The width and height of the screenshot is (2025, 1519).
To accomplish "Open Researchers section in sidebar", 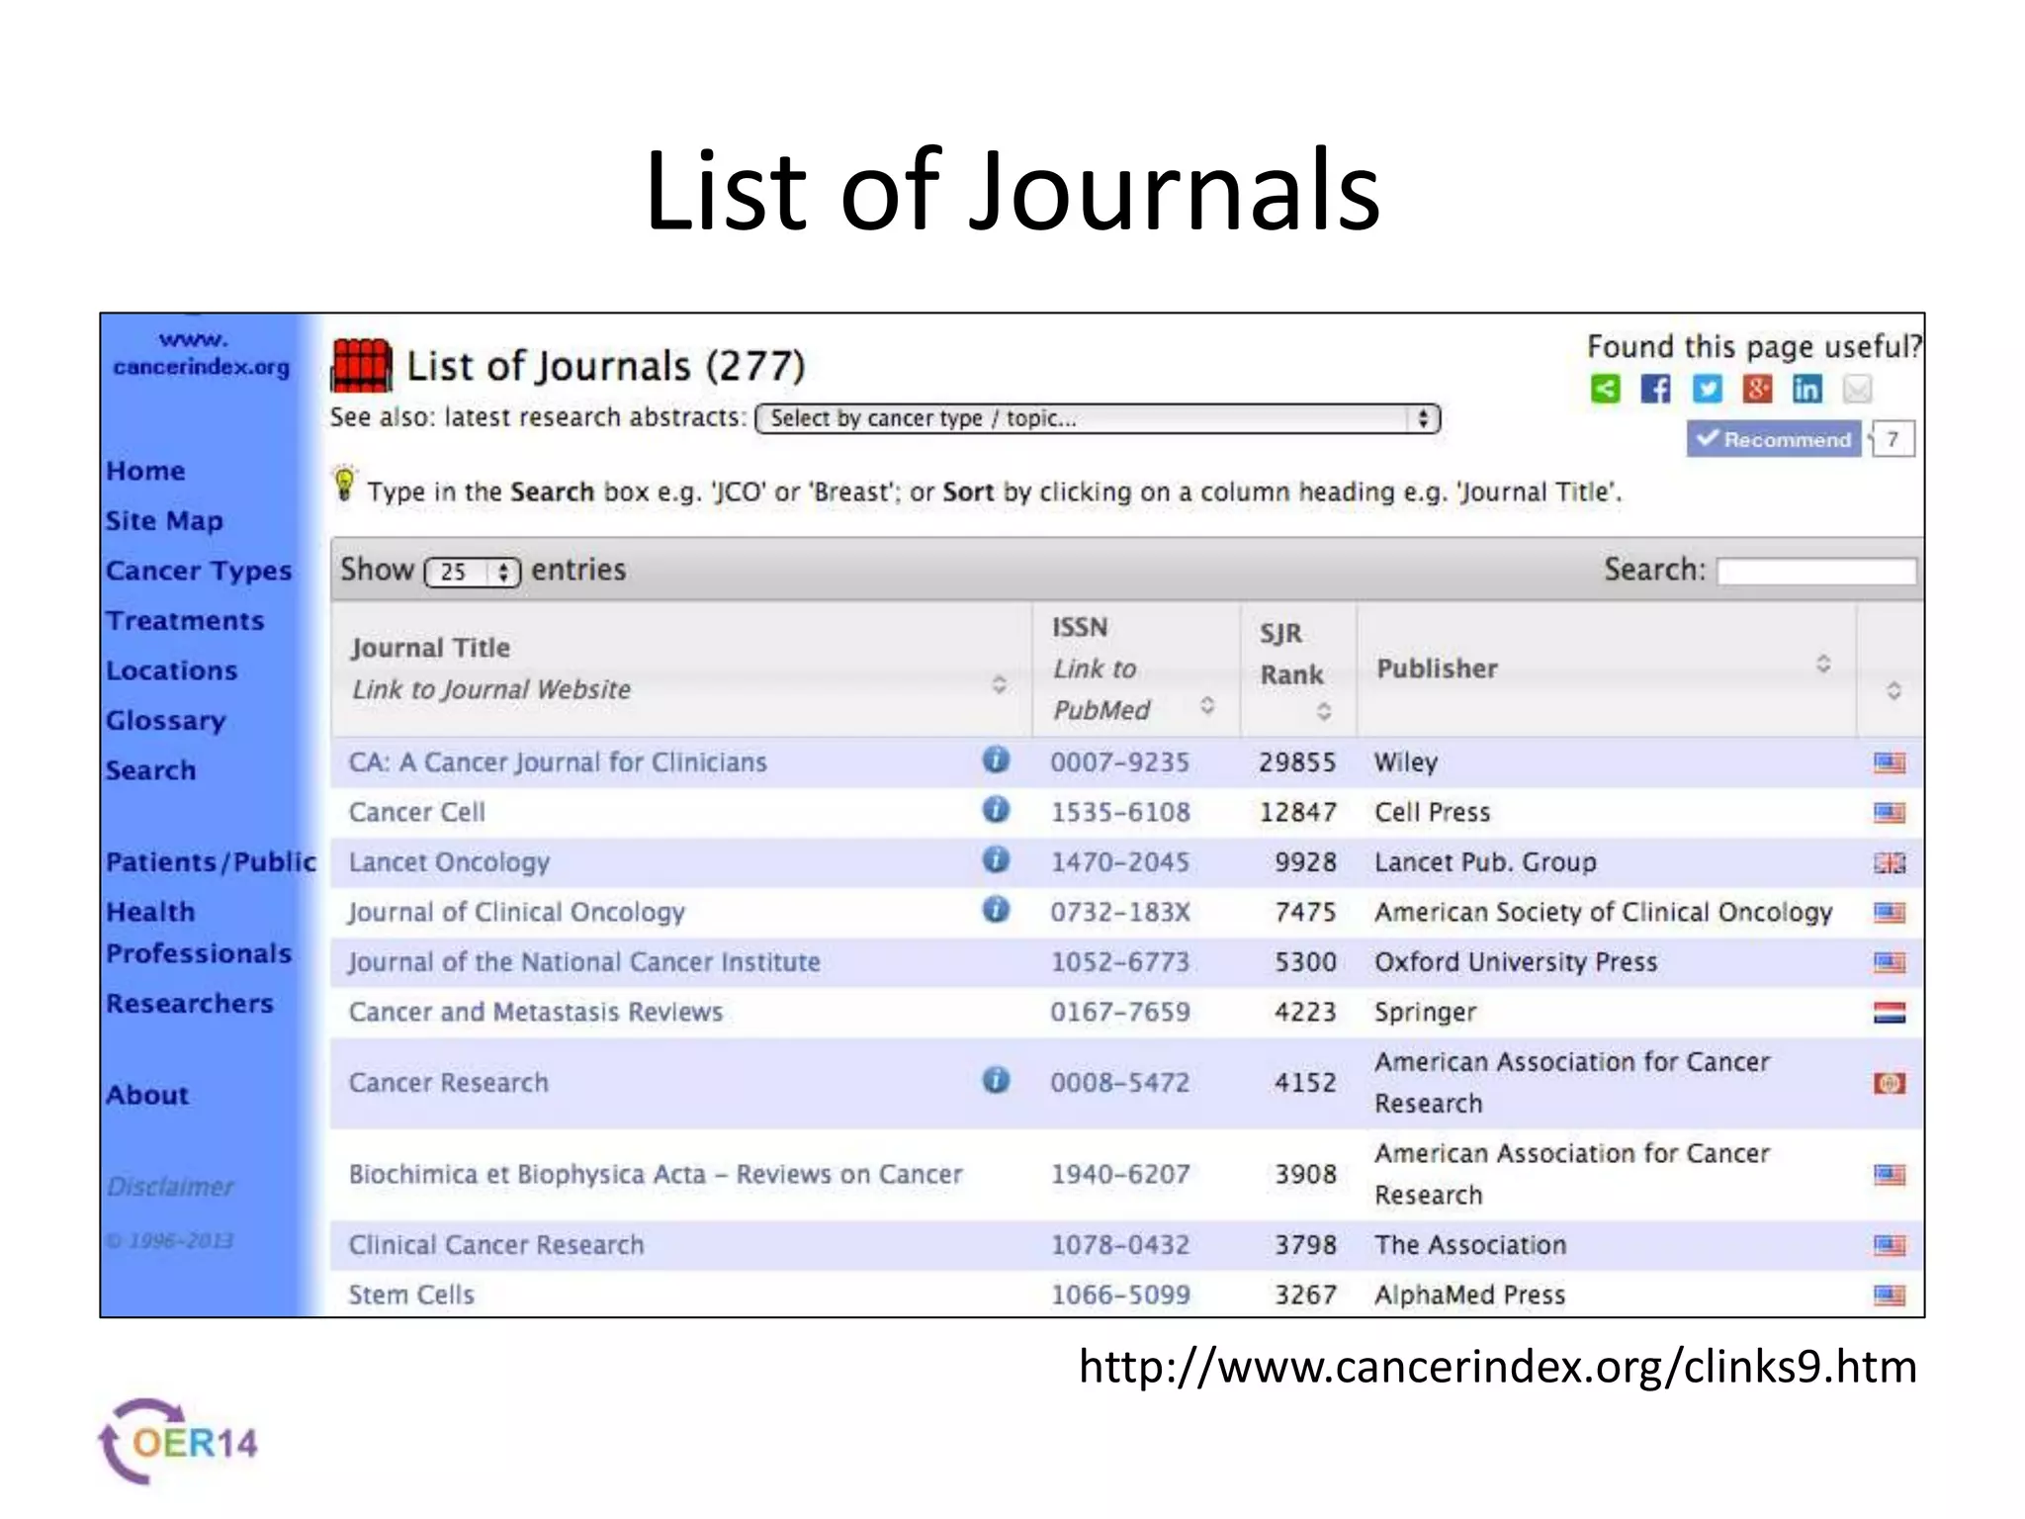I will 190,1004.
